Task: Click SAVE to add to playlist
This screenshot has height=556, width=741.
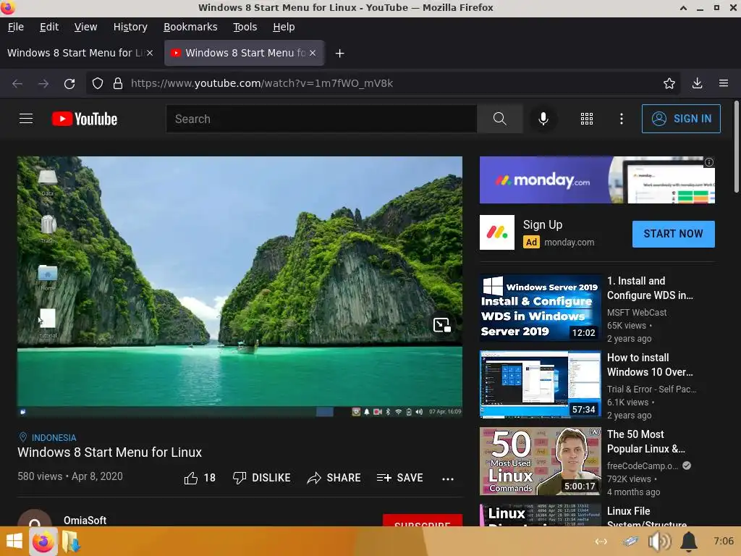Action: click(399, 478)
